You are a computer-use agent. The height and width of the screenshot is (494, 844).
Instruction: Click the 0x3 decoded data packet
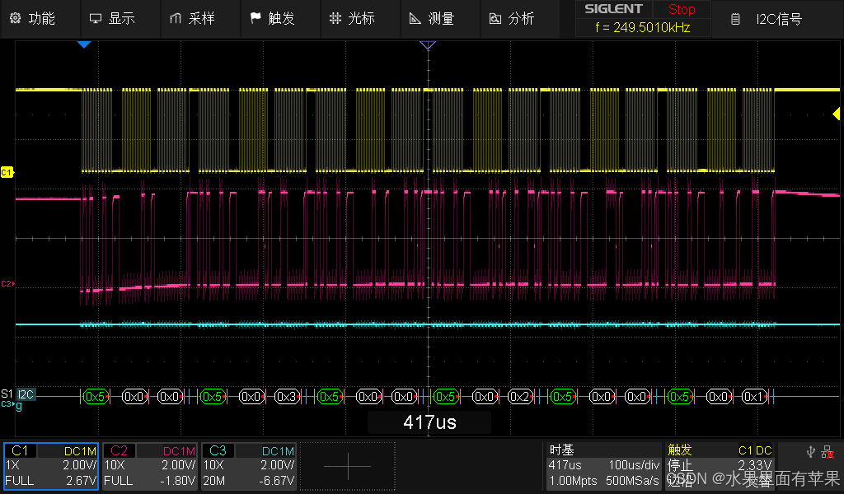287,397
